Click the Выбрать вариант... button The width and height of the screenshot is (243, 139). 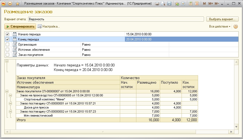point(222,19)
